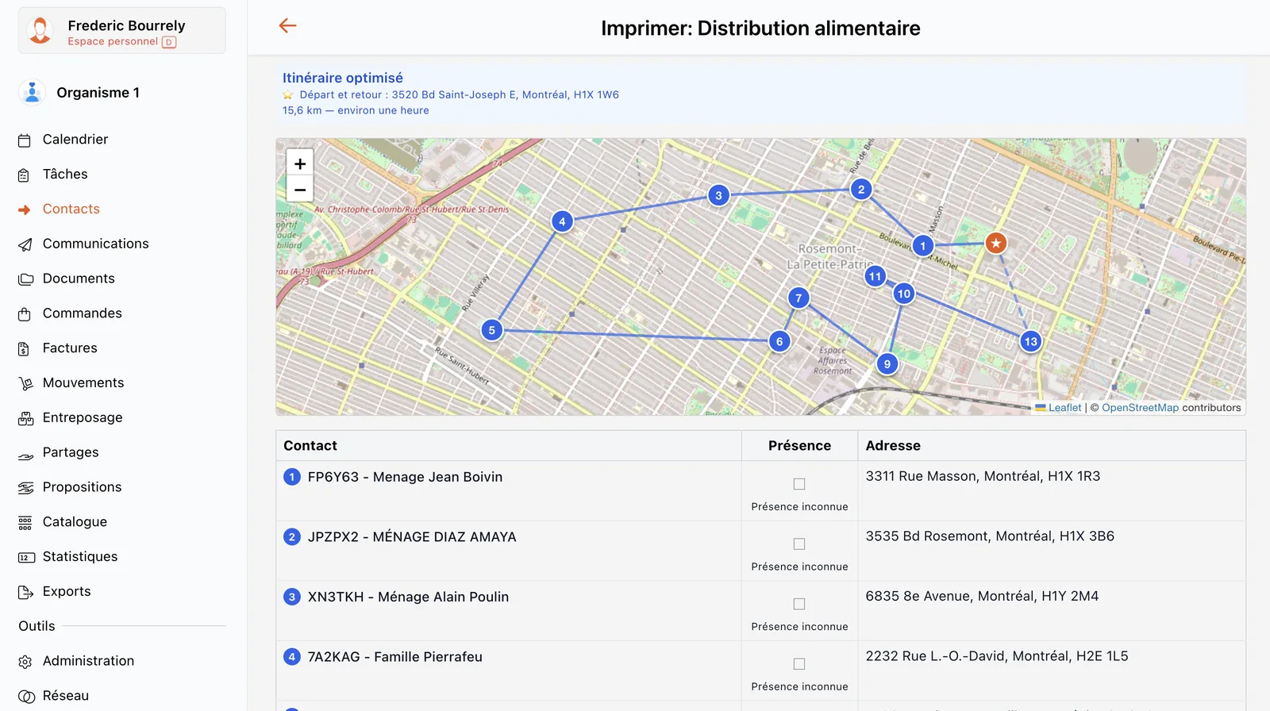Click the 15,6 km — environ une heure text
This screenshot has height=711, width=1270.
coord(356,110)
